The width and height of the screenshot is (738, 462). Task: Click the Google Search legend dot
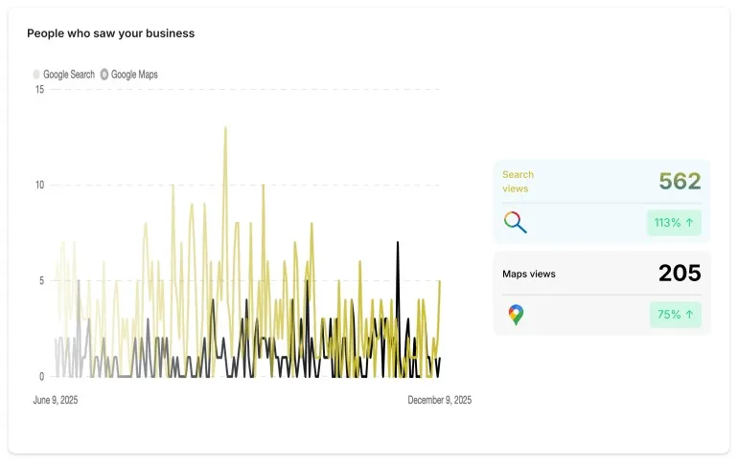(x=37, y=74)
